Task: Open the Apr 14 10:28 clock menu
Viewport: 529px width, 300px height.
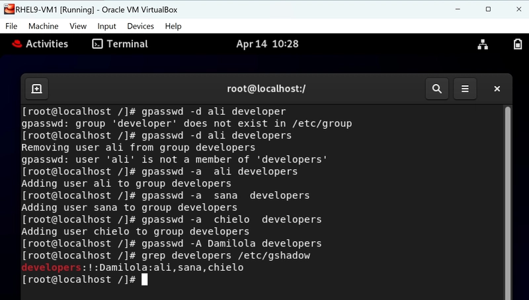Action: coord(267,44)
